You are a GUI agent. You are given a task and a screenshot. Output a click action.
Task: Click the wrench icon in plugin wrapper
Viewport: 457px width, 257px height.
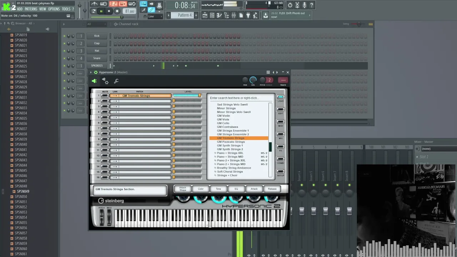(x=116, y=81)
